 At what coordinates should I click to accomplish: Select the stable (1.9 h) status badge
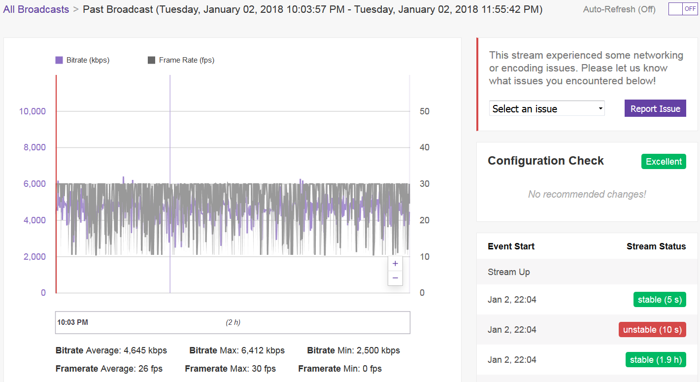[656, 360]
